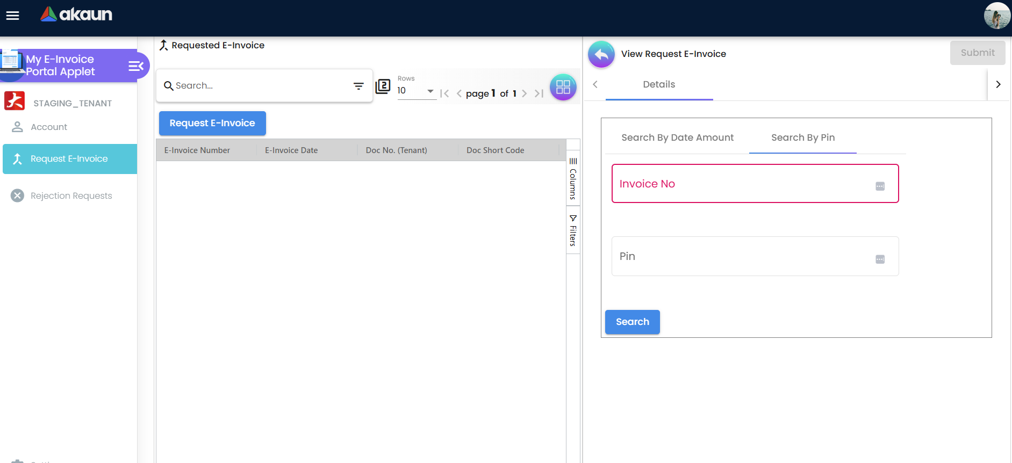Click the Rejection Requests X icon
Viewport: 1012px width, 463px height.
18,196
